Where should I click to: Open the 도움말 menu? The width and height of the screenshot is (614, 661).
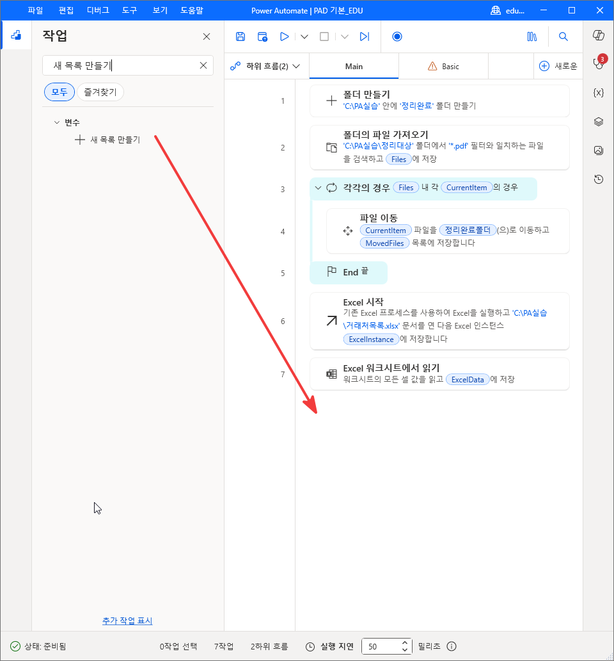point(191,10)
